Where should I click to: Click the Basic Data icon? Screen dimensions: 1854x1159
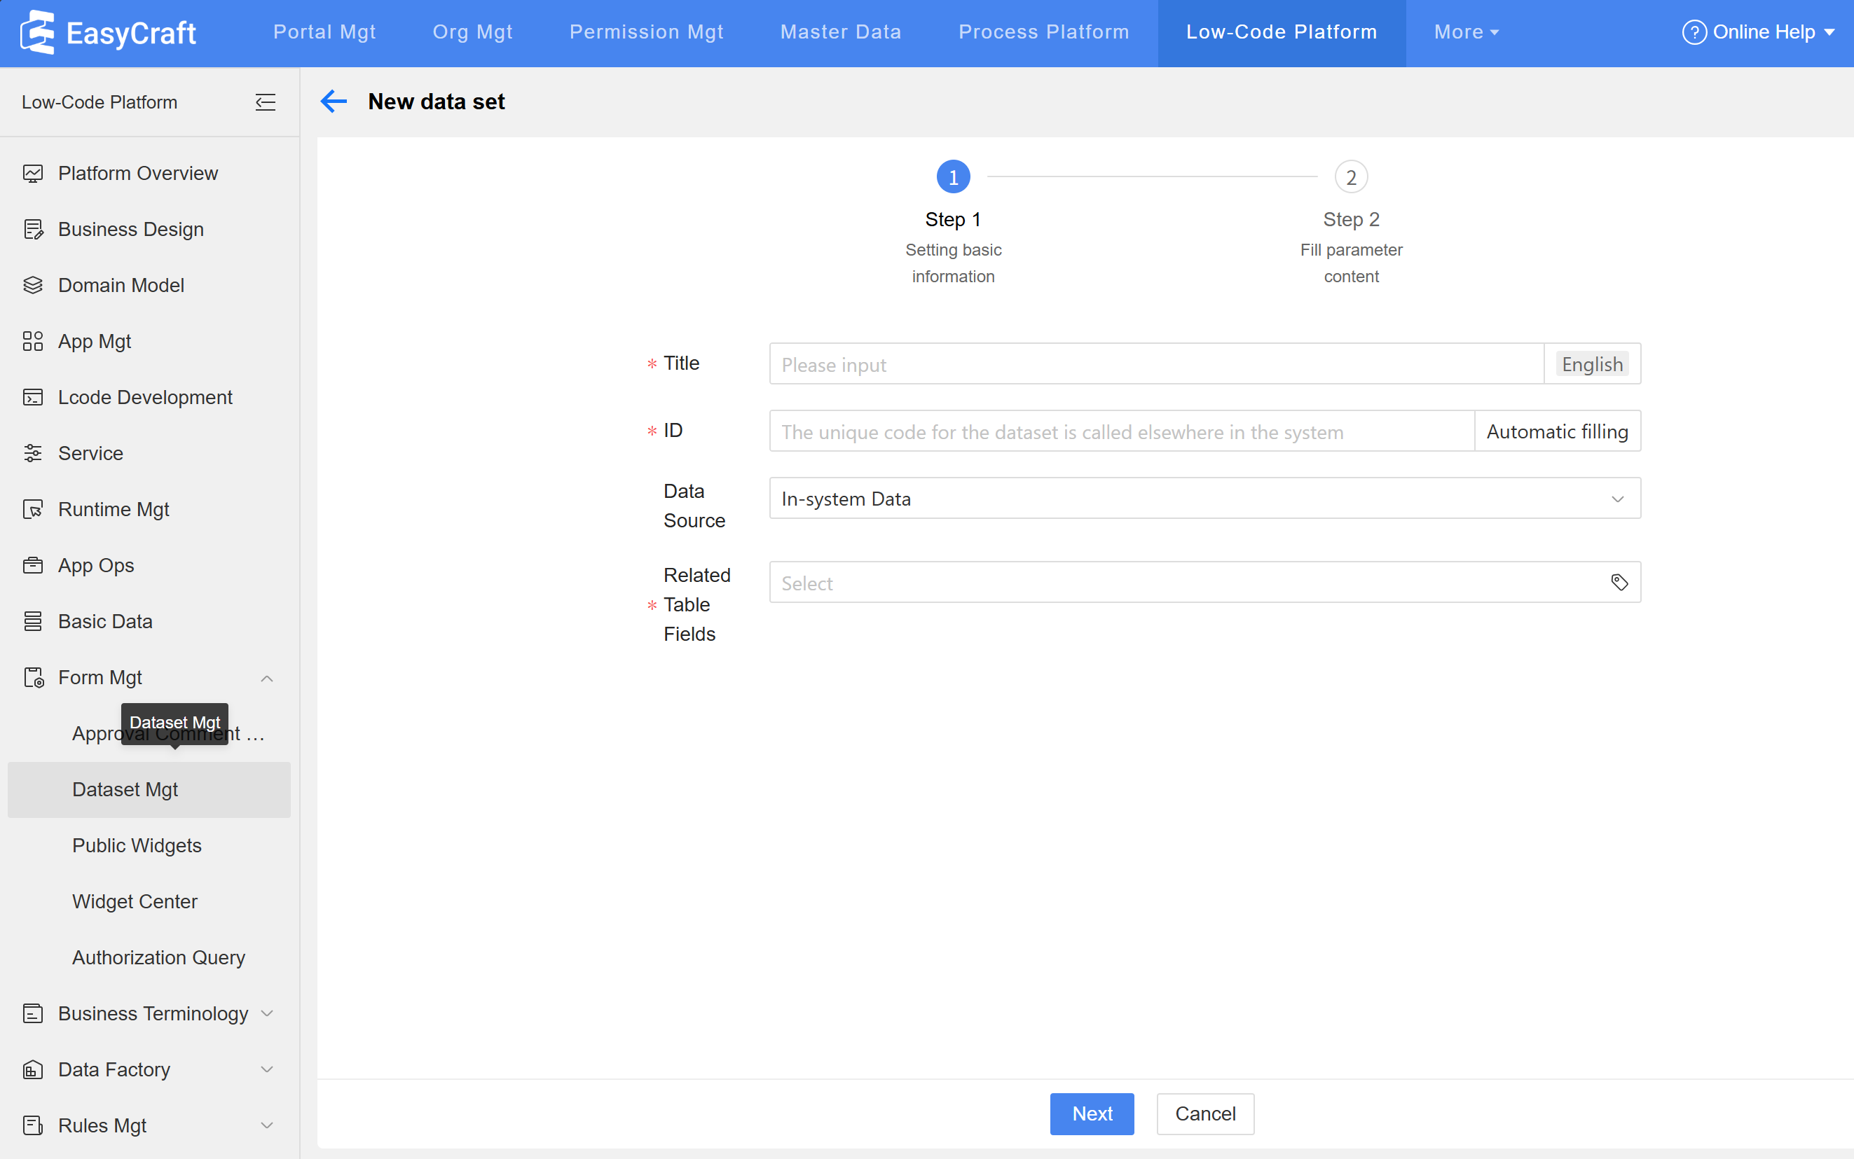[33, 621]
